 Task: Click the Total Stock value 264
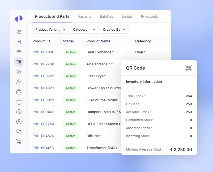point(189,96)
